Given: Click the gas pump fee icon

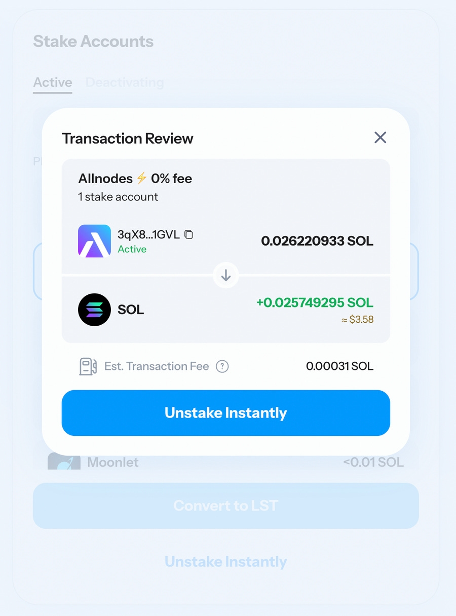Looking at the screenshot, I should tap(88, 366).
